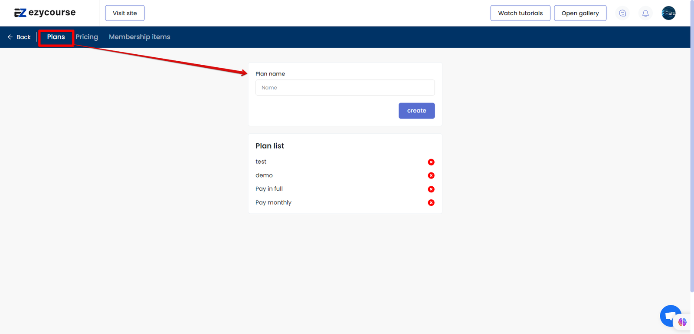Focus the Plan name input field

point(345,87)
